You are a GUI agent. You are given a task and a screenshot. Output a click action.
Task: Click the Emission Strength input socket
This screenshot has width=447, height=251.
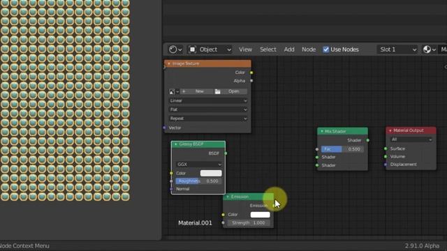(223, 223)
